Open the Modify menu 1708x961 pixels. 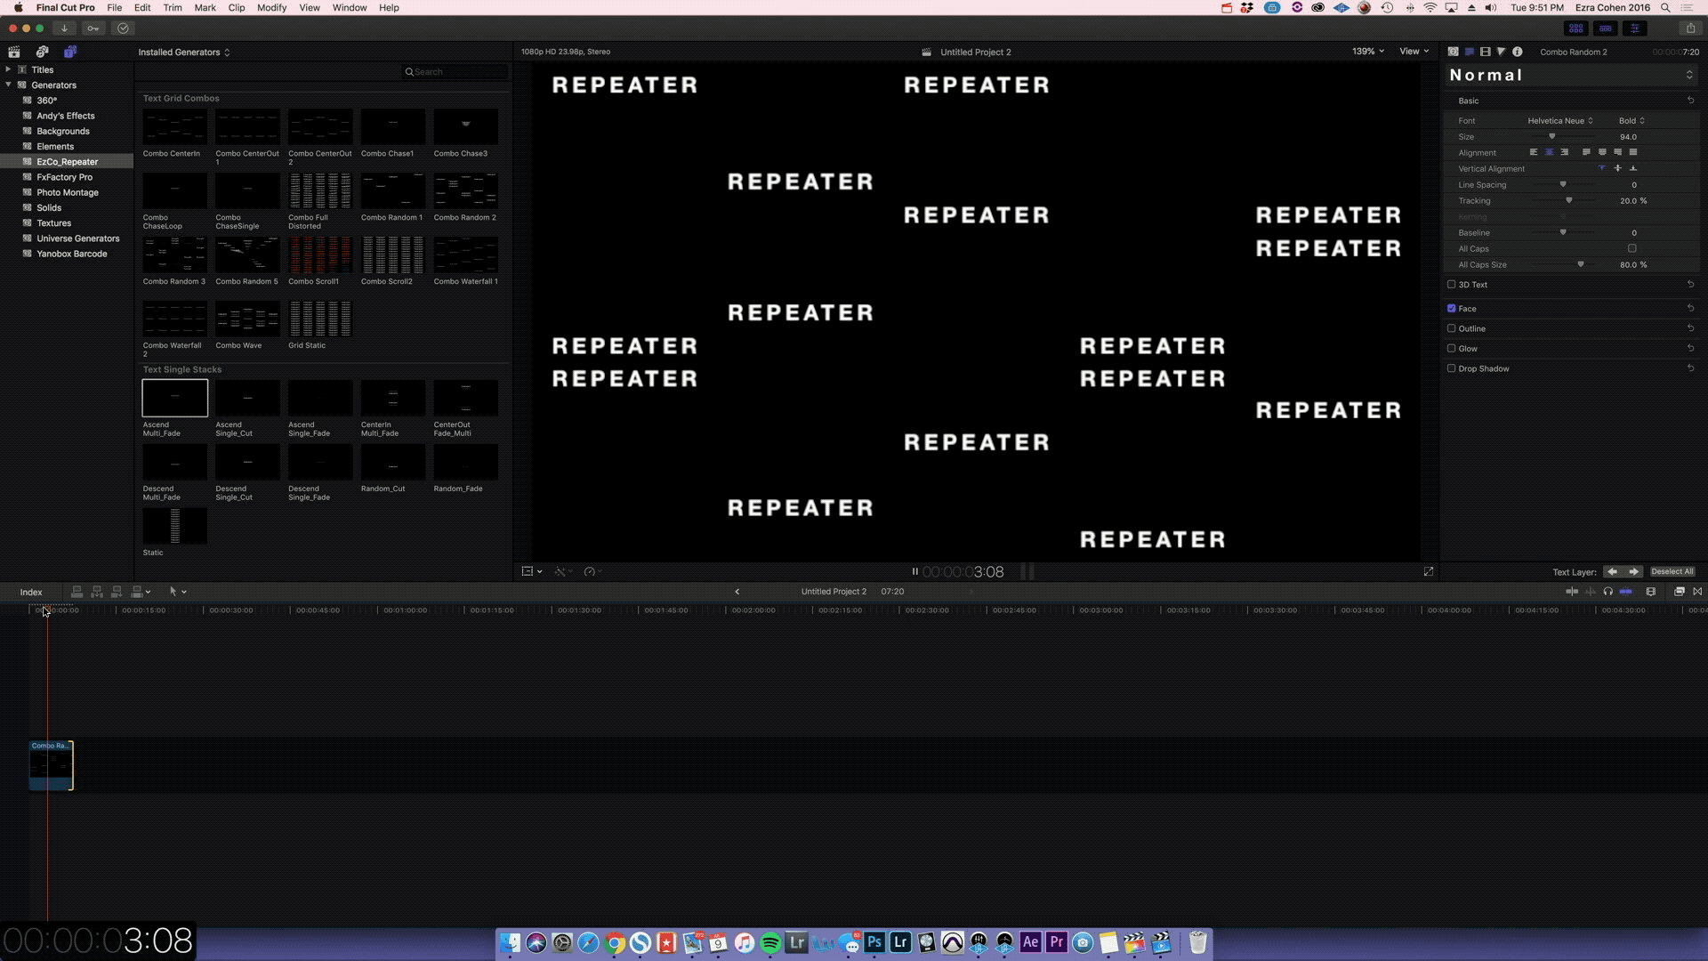(x=271, y=7)
